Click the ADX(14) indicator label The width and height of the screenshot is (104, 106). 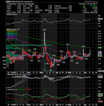[10, 90]
